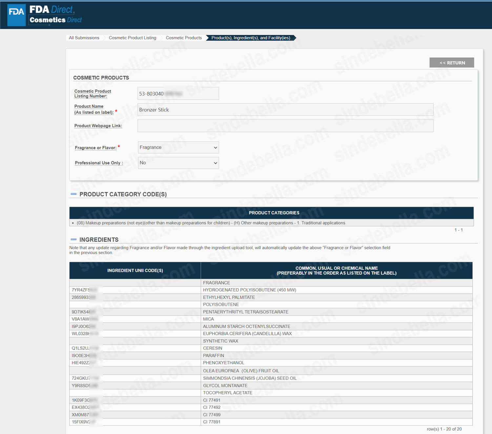Click the Ingredient UNII Code(s) column header
Image resolution: width=492 pixels, height=434 pixels.
pyautogui.click(x=135, y=270)
